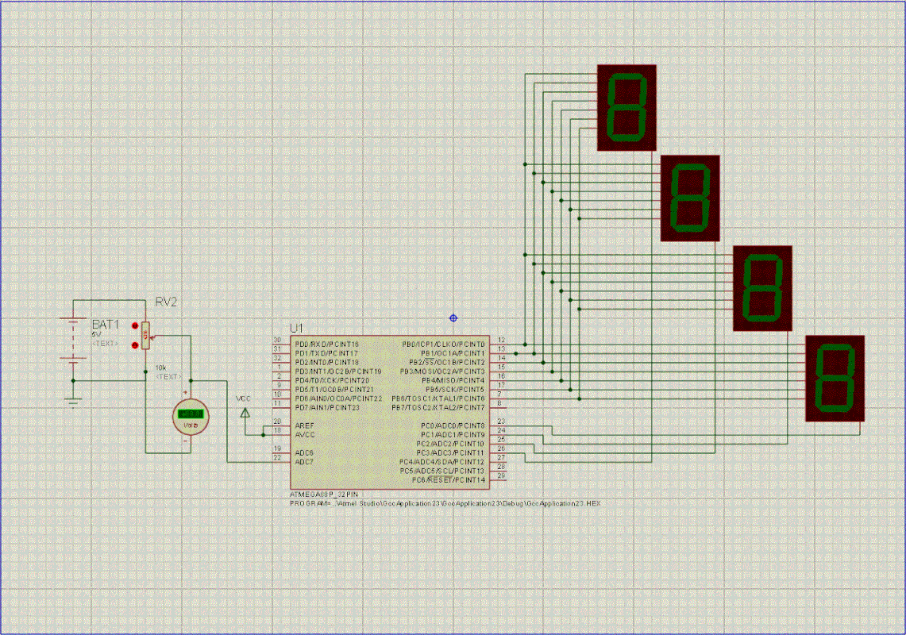Select the second seven-segment display from top
The width and height of the screenshot is (906, 635).
coord(690,198)
